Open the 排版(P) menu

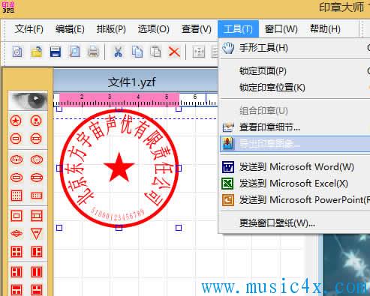111,29
